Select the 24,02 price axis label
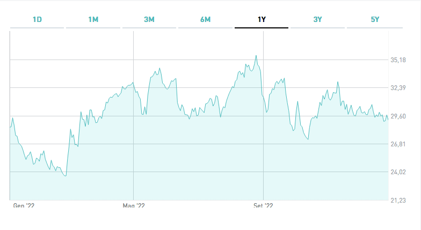 click(x=398, y=172)
